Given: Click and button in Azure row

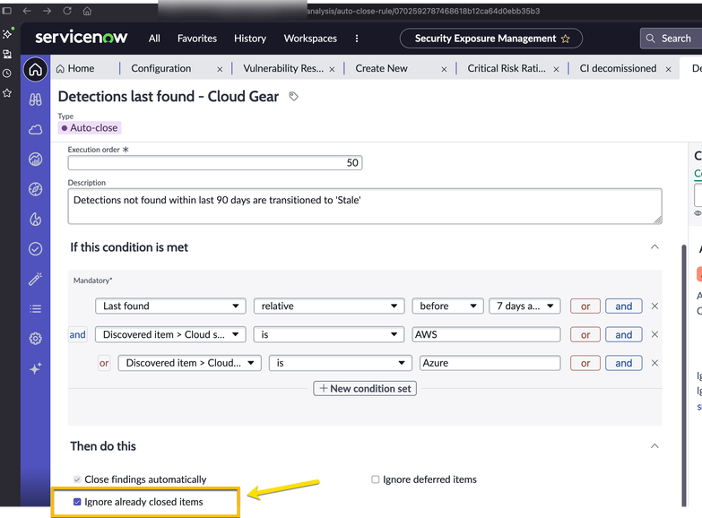Looking at the screenshot, I should pos(624,363).
